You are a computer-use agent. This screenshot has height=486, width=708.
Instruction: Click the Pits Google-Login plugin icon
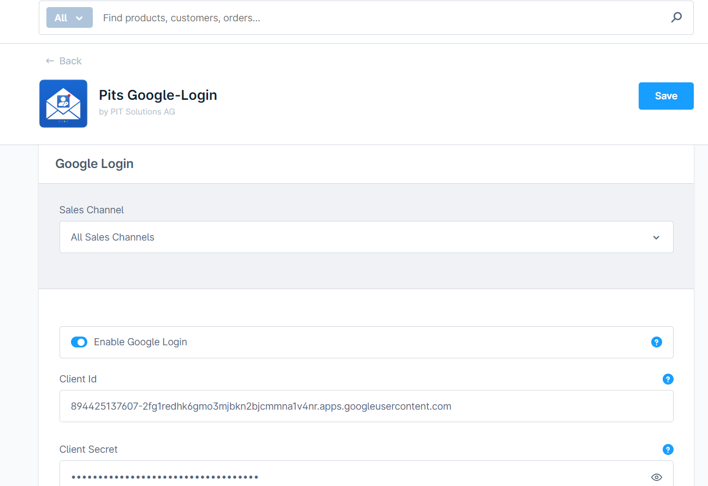63,104
